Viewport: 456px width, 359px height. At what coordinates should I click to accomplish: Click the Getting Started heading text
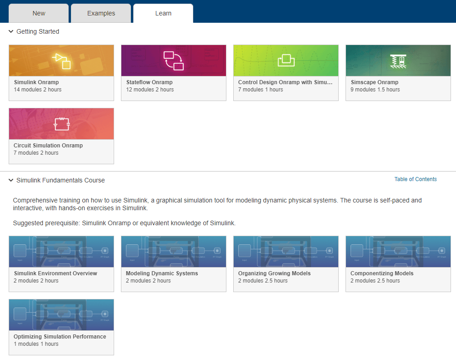38,31
